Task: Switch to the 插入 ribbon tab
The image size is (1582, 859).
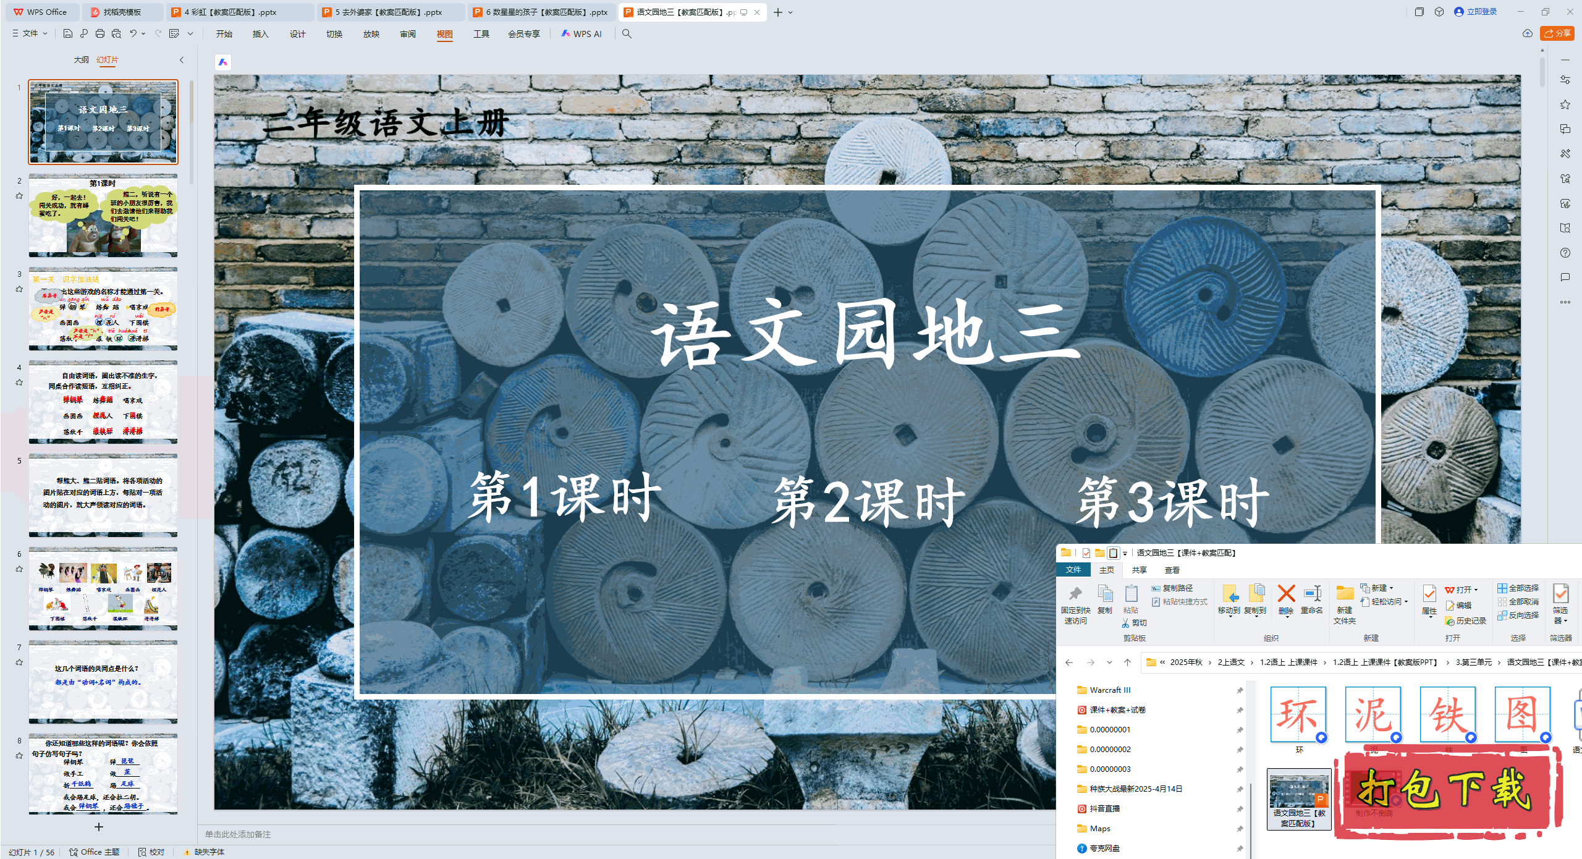Action: click(x=260, y=34)
